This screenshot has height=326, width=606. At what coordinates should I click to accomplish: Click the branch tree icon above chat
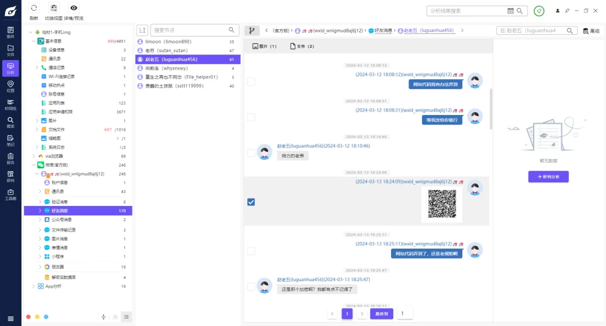click(x=251, y=31)
